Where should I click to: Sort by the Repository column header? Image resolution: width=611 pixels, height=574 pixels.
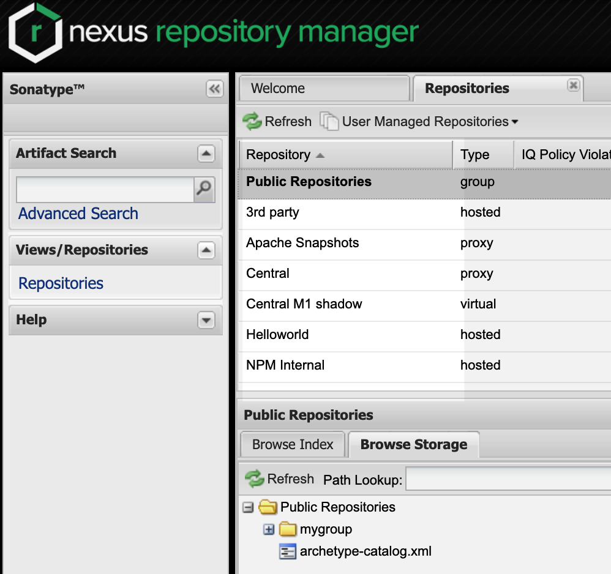tap(345, 155)
